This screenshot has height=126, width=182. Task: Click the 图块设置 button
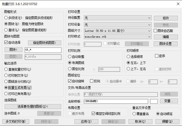pos(166,44)
